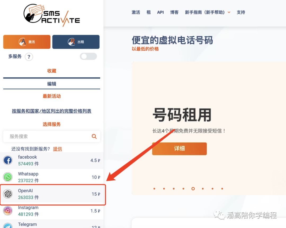Select the first carousel dot
The image size is (286, 228).
click(154, 188)
